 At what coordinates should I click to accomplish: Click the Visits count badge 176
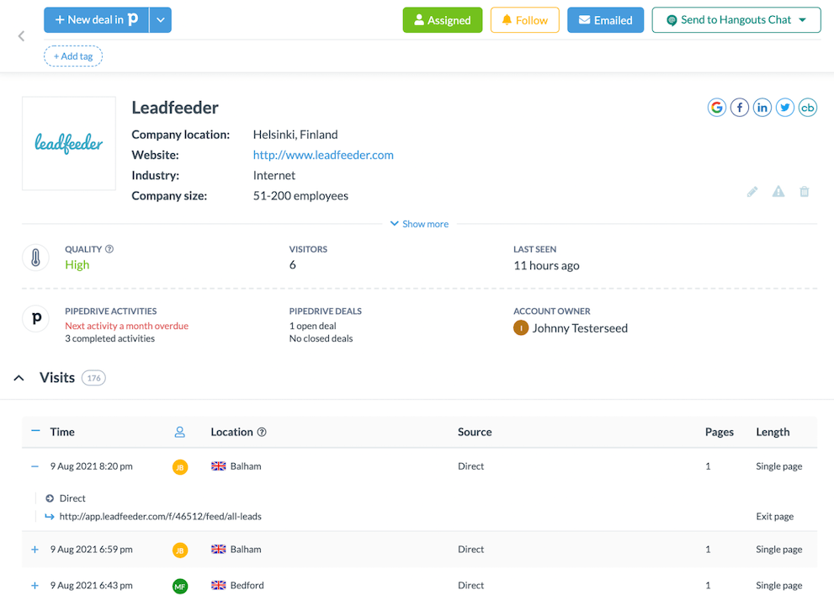click(x=93, y=378)
